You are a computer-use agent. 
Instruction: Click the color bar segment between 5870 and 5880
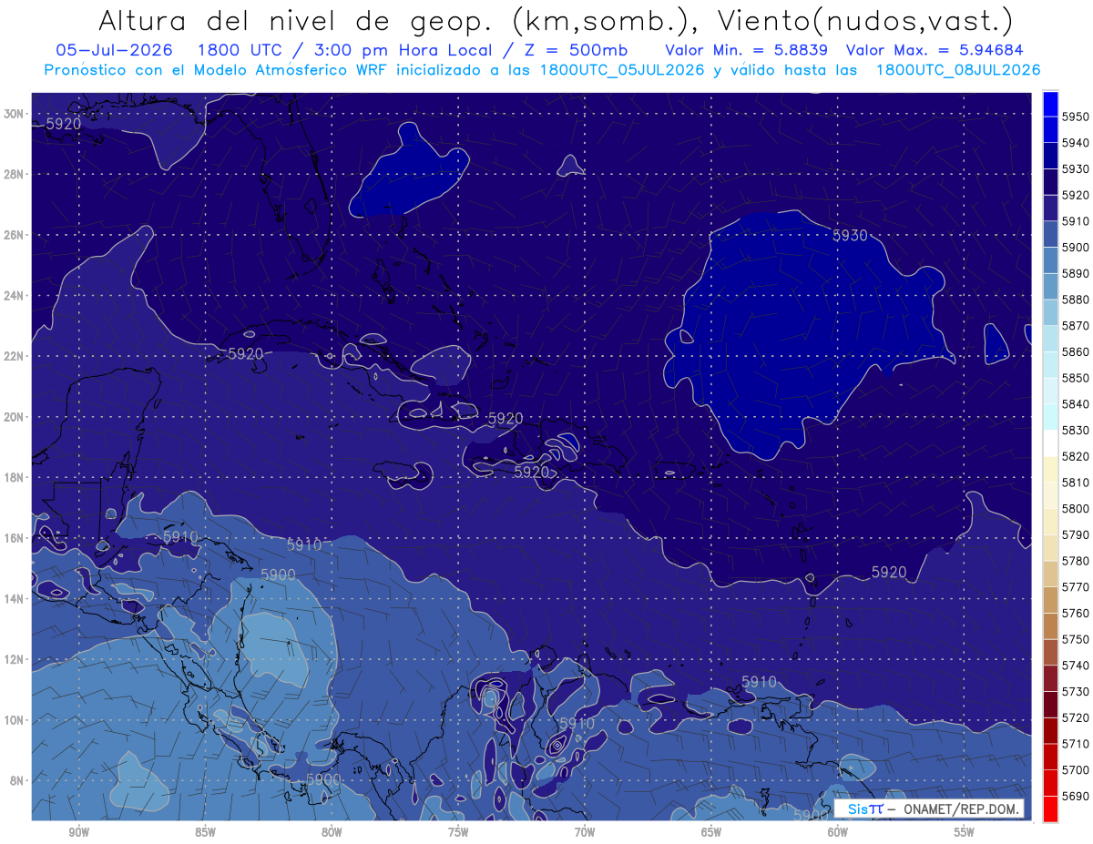(x=1050, y=312)
